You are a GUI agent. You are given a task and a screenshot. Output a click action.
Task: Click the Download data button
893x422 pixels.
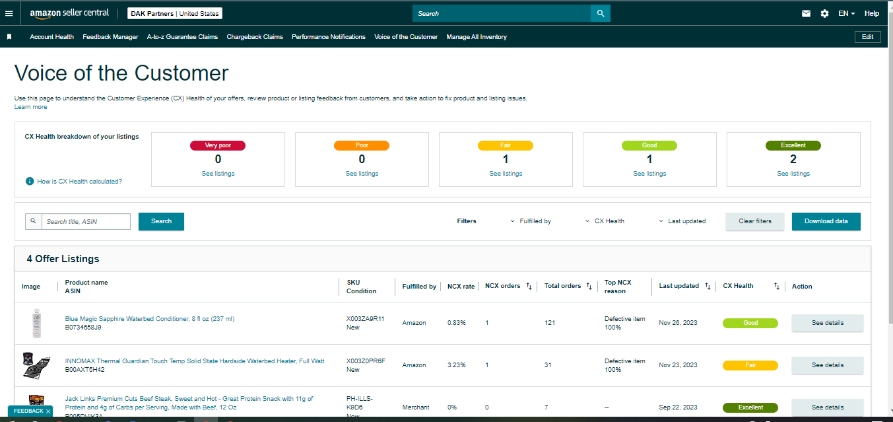coord(826,221)
